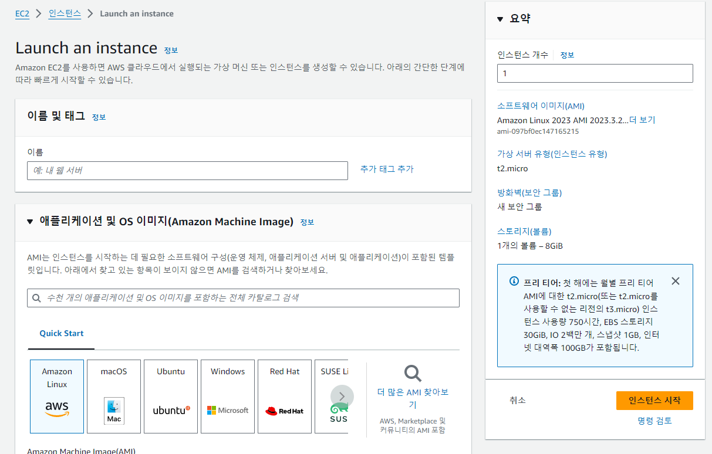Click the 인스턴스 개수 number field
Image resolution: width=712 pixels, height=454 pixels.
coord(595,73)
